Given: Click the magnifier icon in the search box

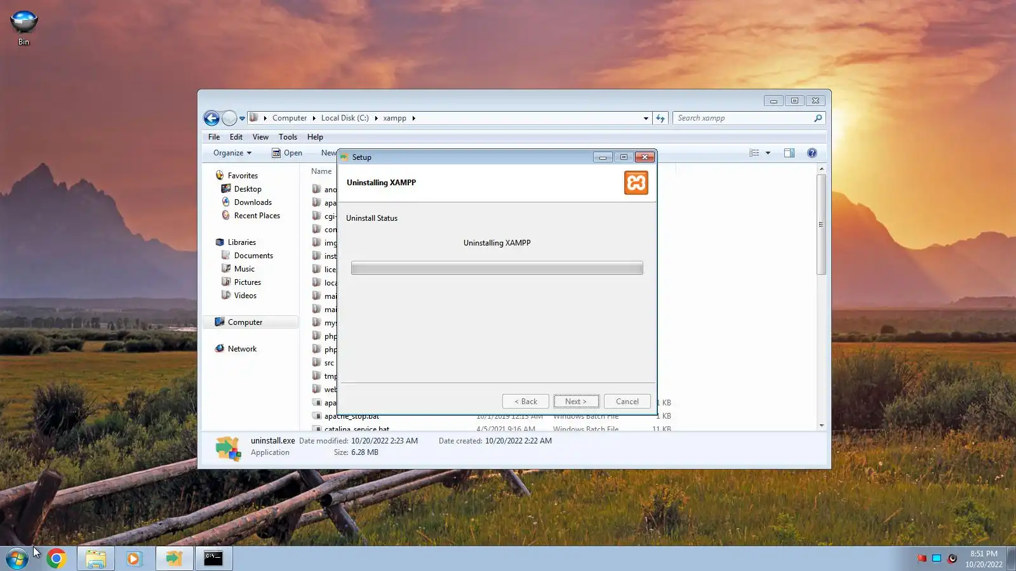Looking at the screenshot, I should click(x=818, y=118).
